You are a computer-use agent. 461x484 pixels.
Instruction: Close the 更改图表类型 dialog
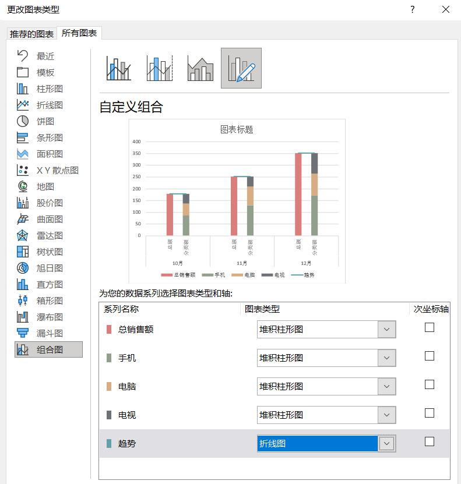pyautogui.click(x=446, y=9)
